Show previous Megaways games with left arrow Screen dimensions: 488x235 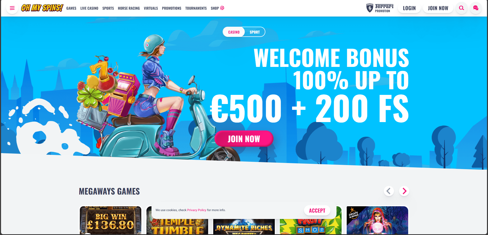389,191
